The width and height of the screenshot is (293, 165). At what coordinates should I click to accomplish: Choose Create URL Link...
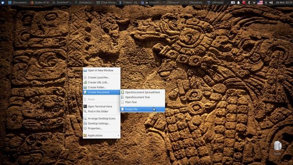pos(102,82)
